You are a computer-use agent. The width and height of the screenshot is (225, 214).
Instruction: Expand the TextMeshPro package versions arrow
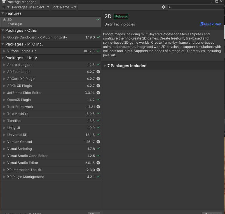(4, 114)
